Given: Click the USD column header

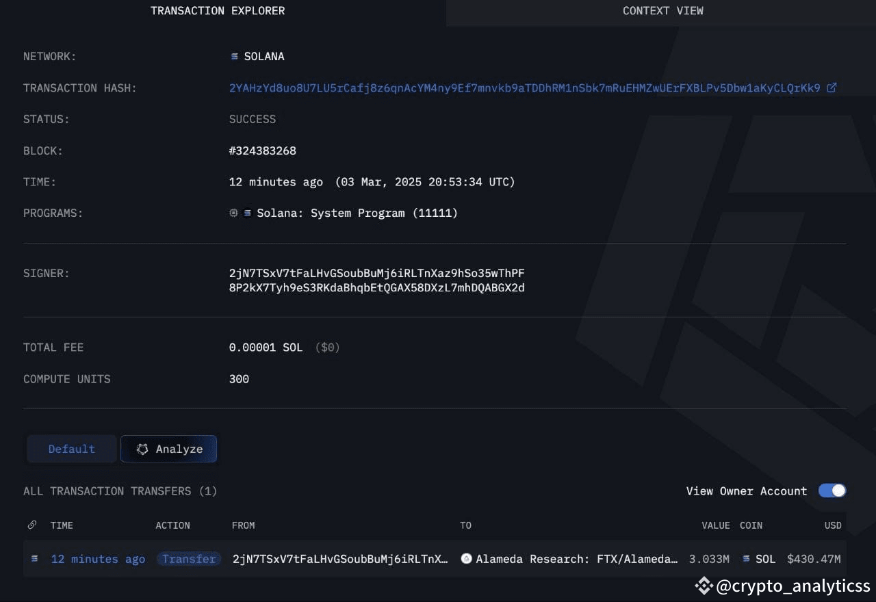Looking at the screenshot, I should pos(833,525).
